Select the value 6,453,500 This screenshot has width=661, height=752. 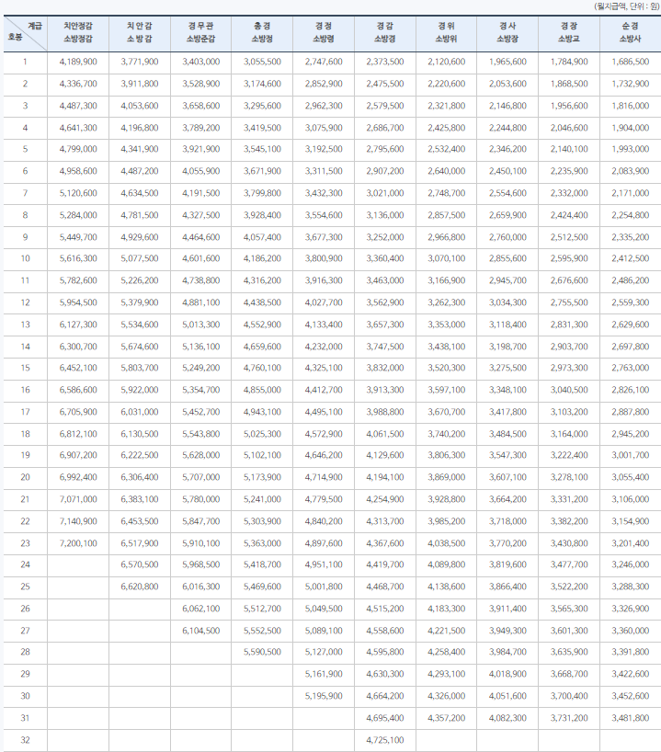[x=140, y=521]
